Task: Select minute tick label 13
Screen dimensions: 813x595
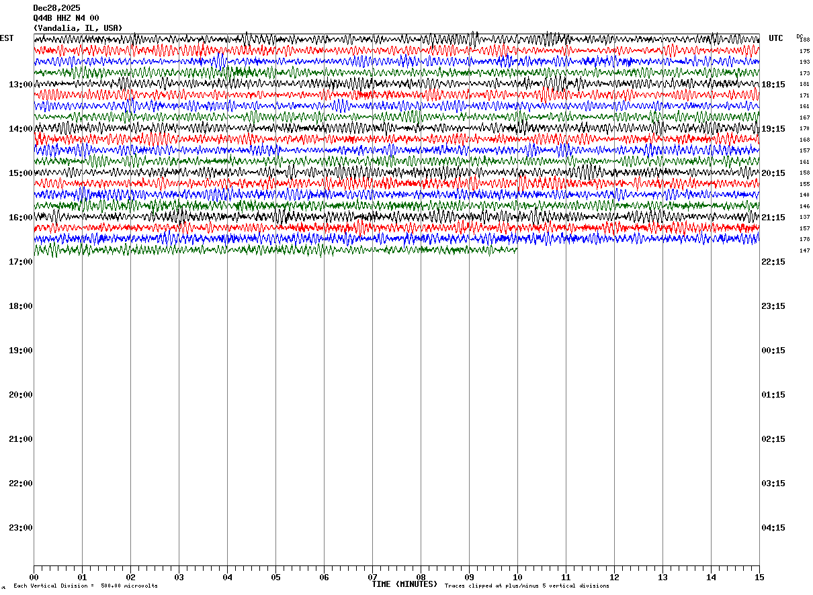Action: click(x=662, y=578)
